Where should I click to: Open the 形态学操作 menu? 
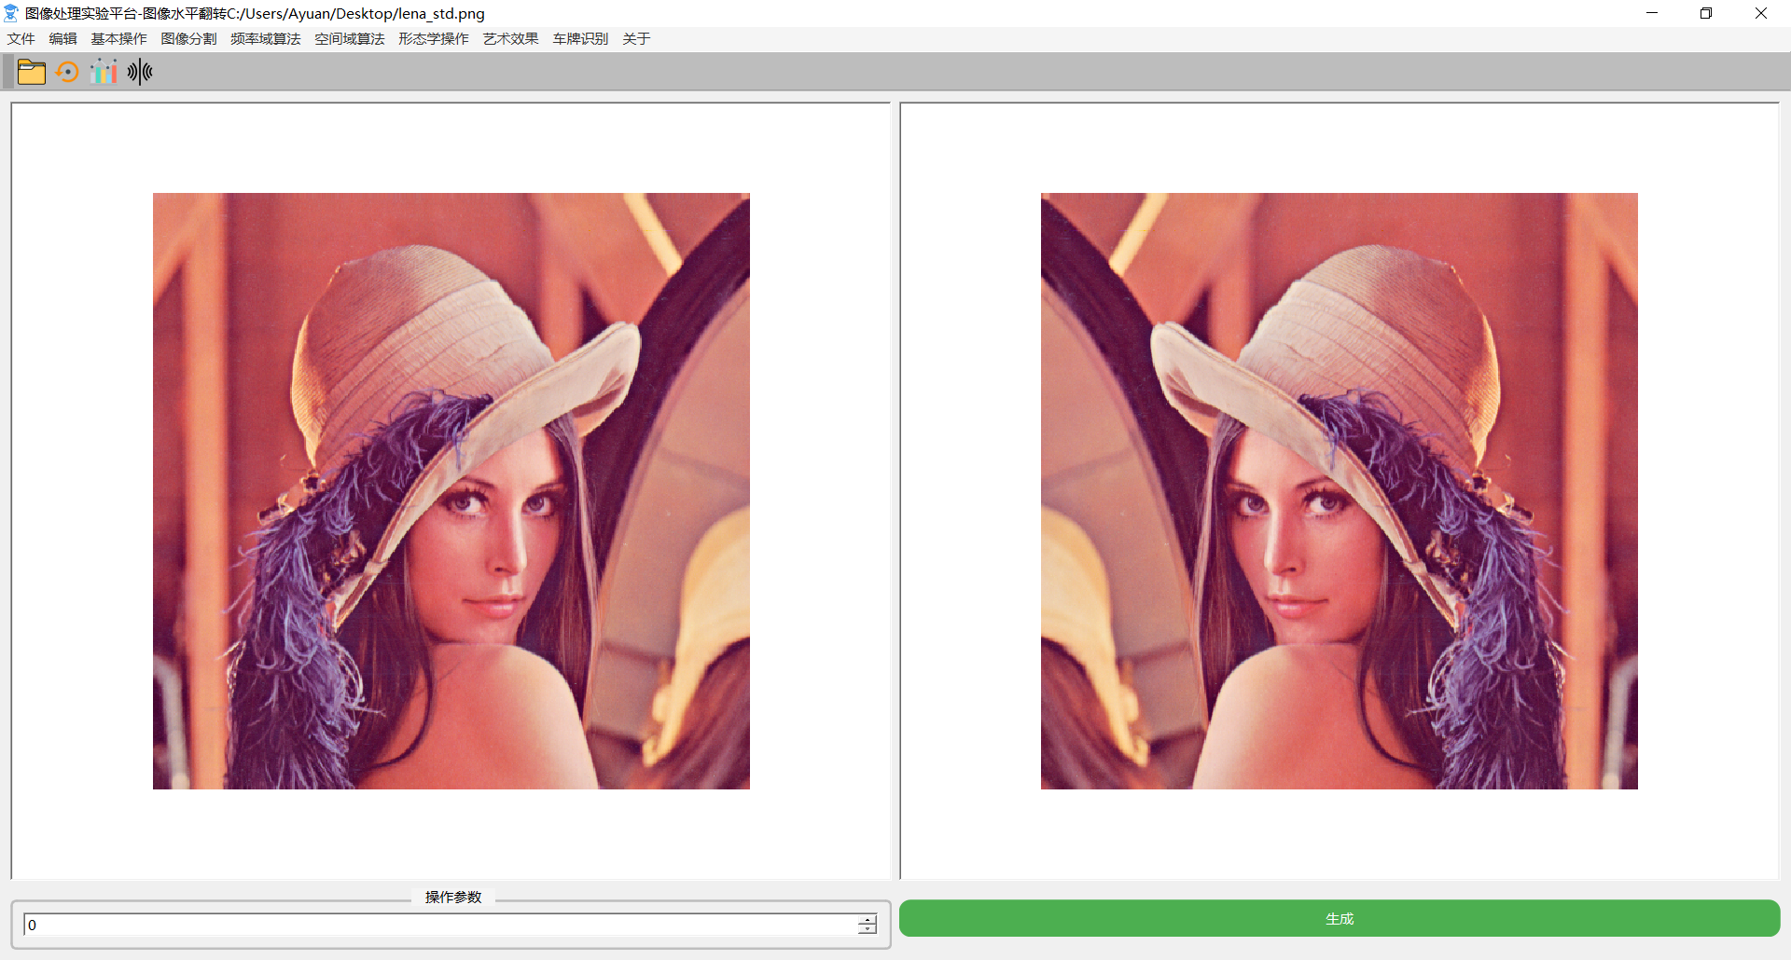pyautogui.click(x=434, y=38)
